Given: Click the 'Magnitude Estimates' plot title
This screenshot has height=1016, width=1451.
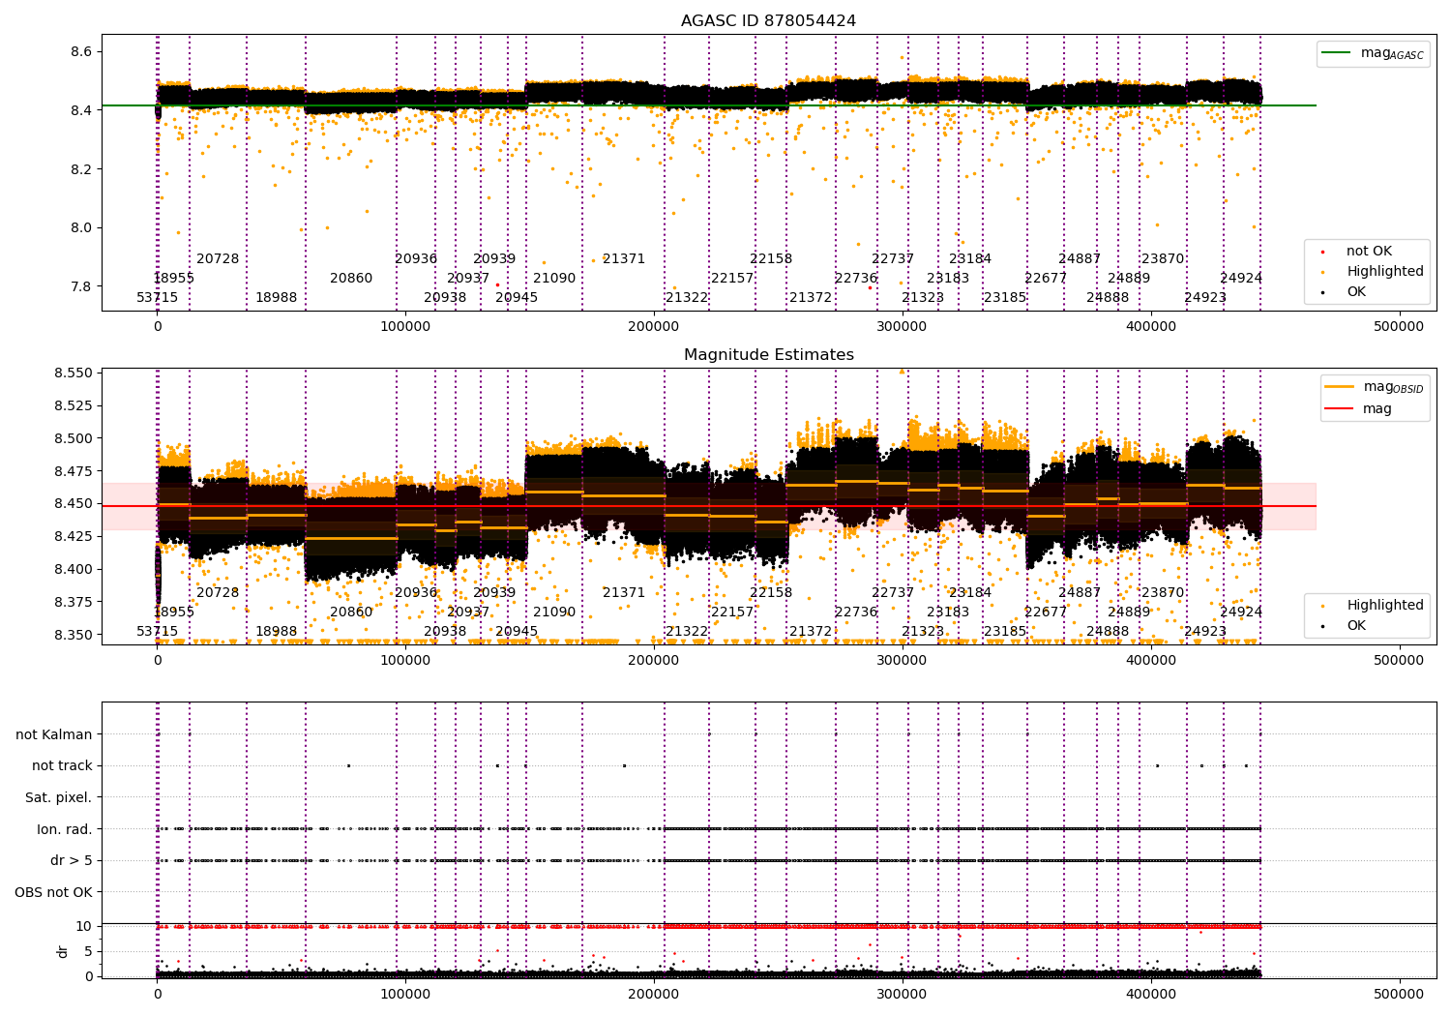Looking at the screenshot, I should 768,355.
